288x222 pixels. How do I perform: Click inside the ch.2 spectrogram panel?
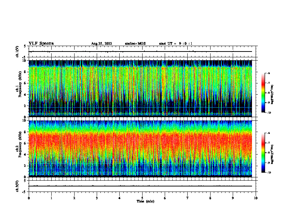click(140, 149)
